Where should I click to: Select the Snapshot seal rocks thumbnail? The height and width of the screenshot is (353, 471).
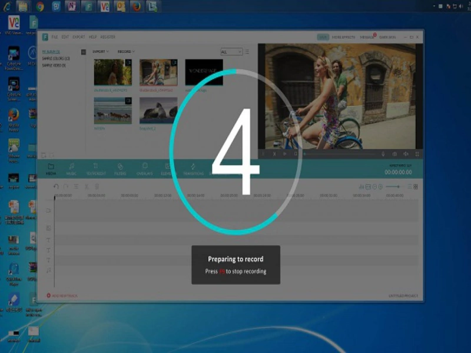[x=158, y=111]
